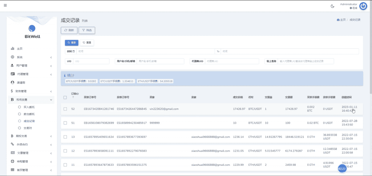The image size is (372, 176).
Task: Click the BitWell logo
Action: click(x=32, y=32)
